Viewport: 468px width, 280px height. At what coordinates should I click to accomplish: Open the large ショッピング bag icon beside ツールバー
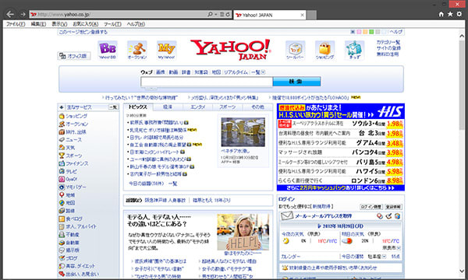[x=324, y=50]
